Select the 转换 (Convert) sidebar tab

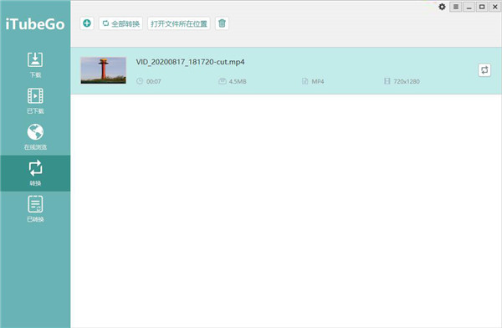tap(35, 173)
